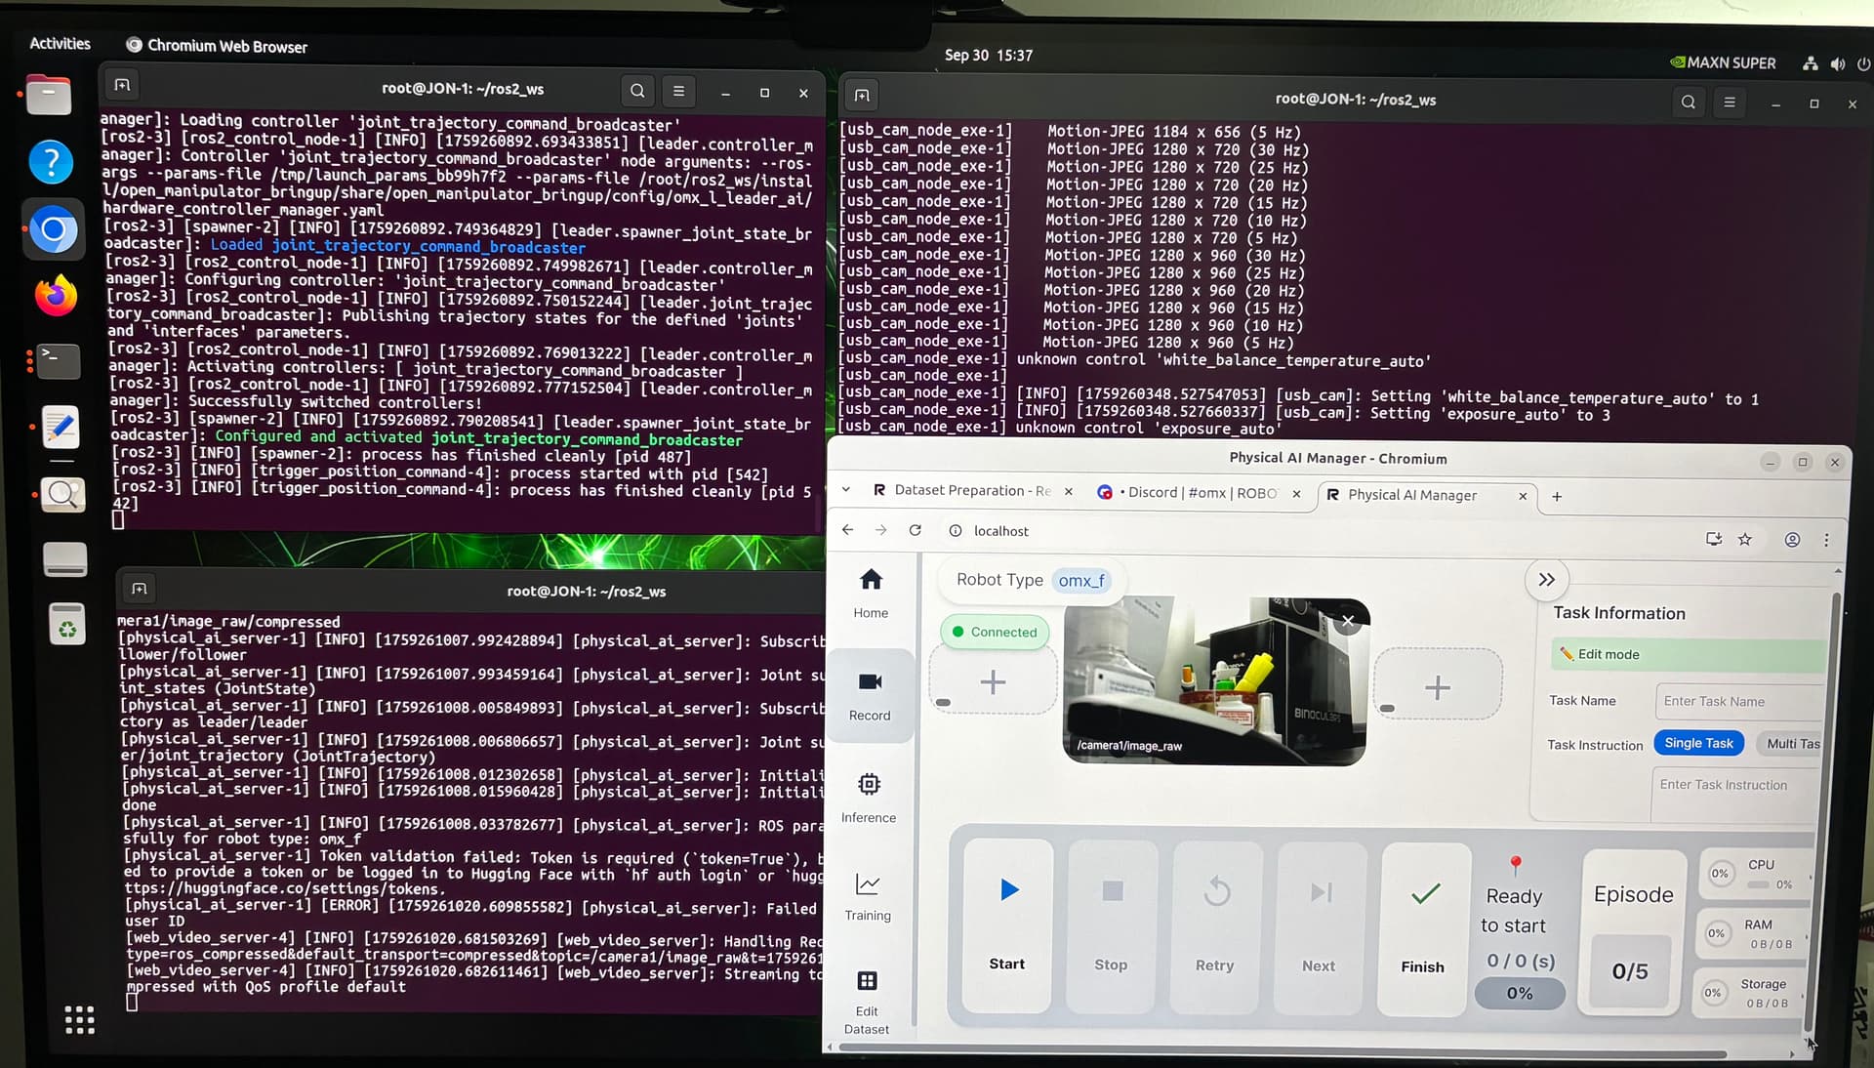This screenshot has width=1874, height=1068.
Task: Remove the camera1 image_raw stream
Action: (x=1348, y=621)
